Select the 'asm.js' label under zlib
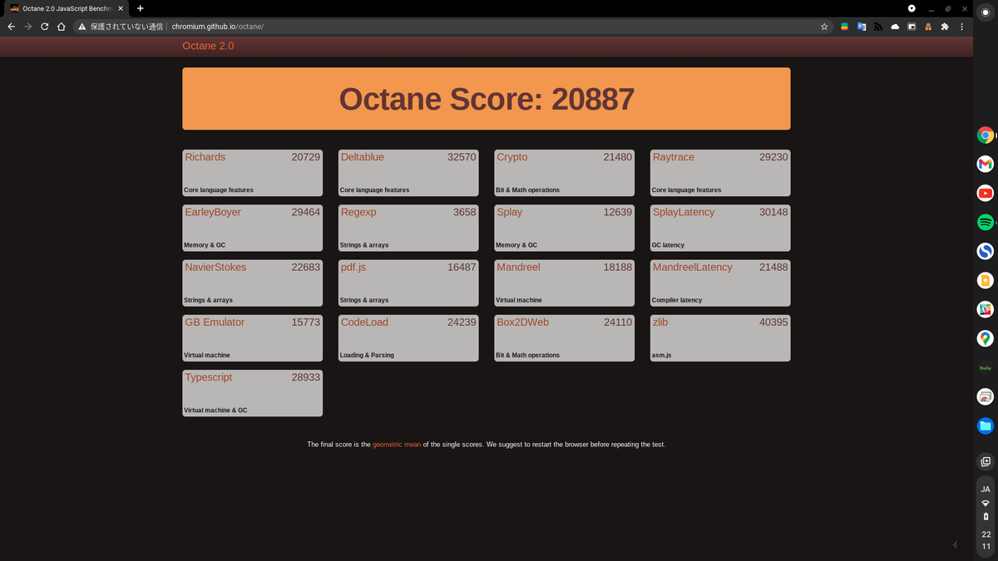998x561 pixels. click(x=661, y=355)
